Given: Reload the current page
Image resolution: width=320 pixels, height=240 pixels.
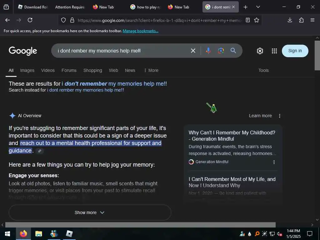Looking at the screenshot, I should [x=30, y=20].
